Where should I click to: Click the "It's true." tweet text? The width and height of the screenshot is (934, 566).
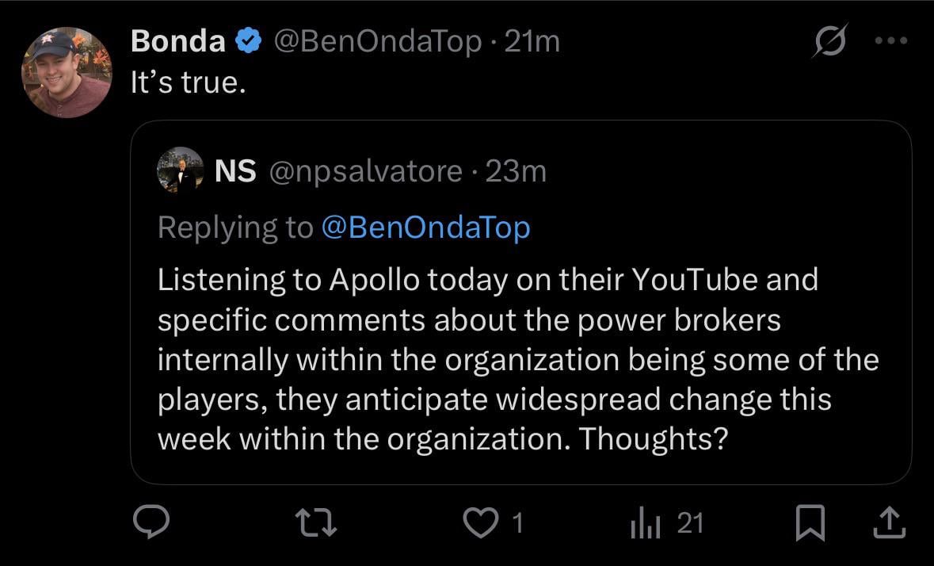point(188,82)
